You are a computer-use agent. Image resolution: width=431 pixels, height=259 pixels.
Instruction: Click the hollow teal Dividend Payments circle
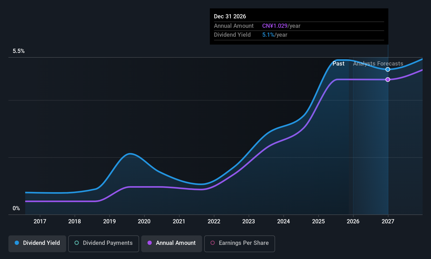point(76,243)
